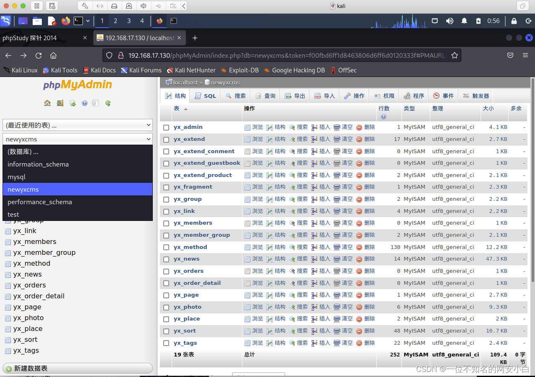This screenshot has height=377, width=535.
Task: Open the query window icon in sidebar
Action: [72, 103]
